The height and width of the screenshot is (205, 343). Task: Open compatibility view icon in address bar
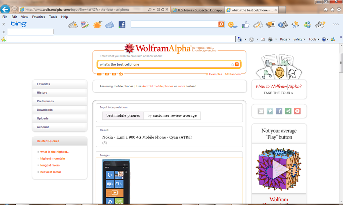click(158, 10)
